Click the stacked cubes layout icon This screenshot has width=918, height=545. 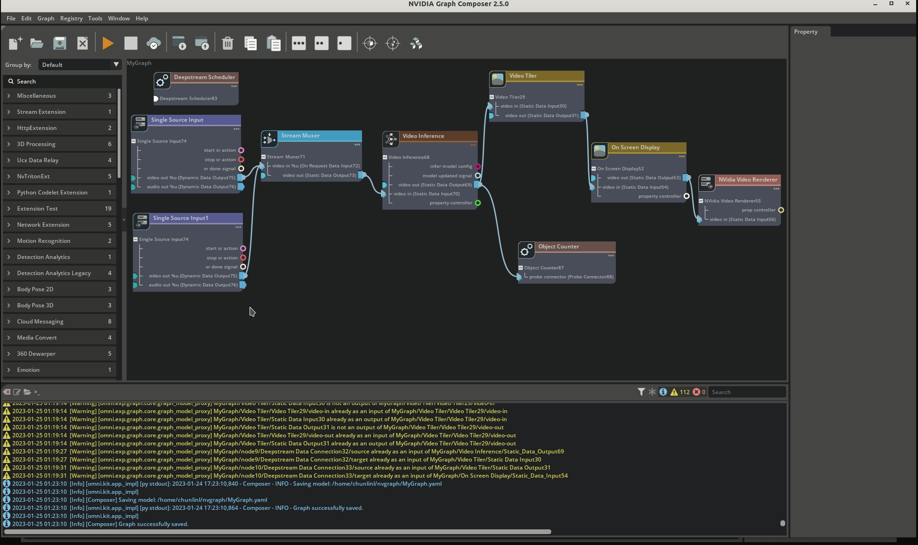pos(416,43)
